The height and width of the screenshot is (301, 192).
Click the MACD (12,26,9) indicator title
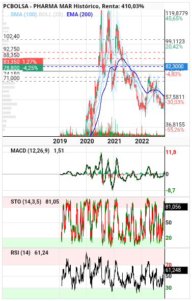pyautogui.click(x=30, y=150)
